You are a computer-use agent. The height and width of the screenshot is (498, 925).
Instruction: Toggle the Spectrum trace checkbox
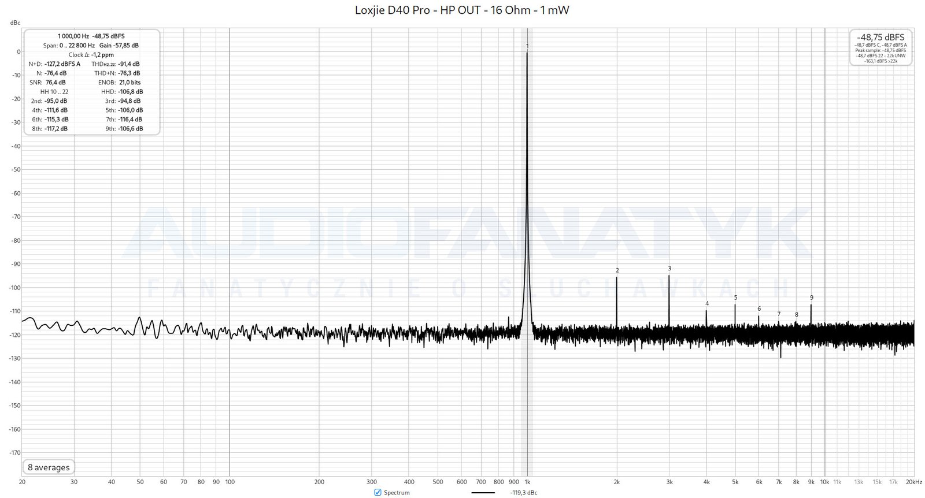[x=378, y=492]
